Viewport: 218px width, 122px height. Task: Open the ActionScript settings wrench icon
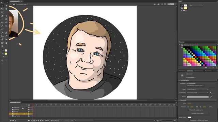(x=211, y=93)
